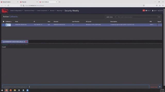Sort by the IP column header
Screen dimensions: 165x92
click(x=34, y=21)
